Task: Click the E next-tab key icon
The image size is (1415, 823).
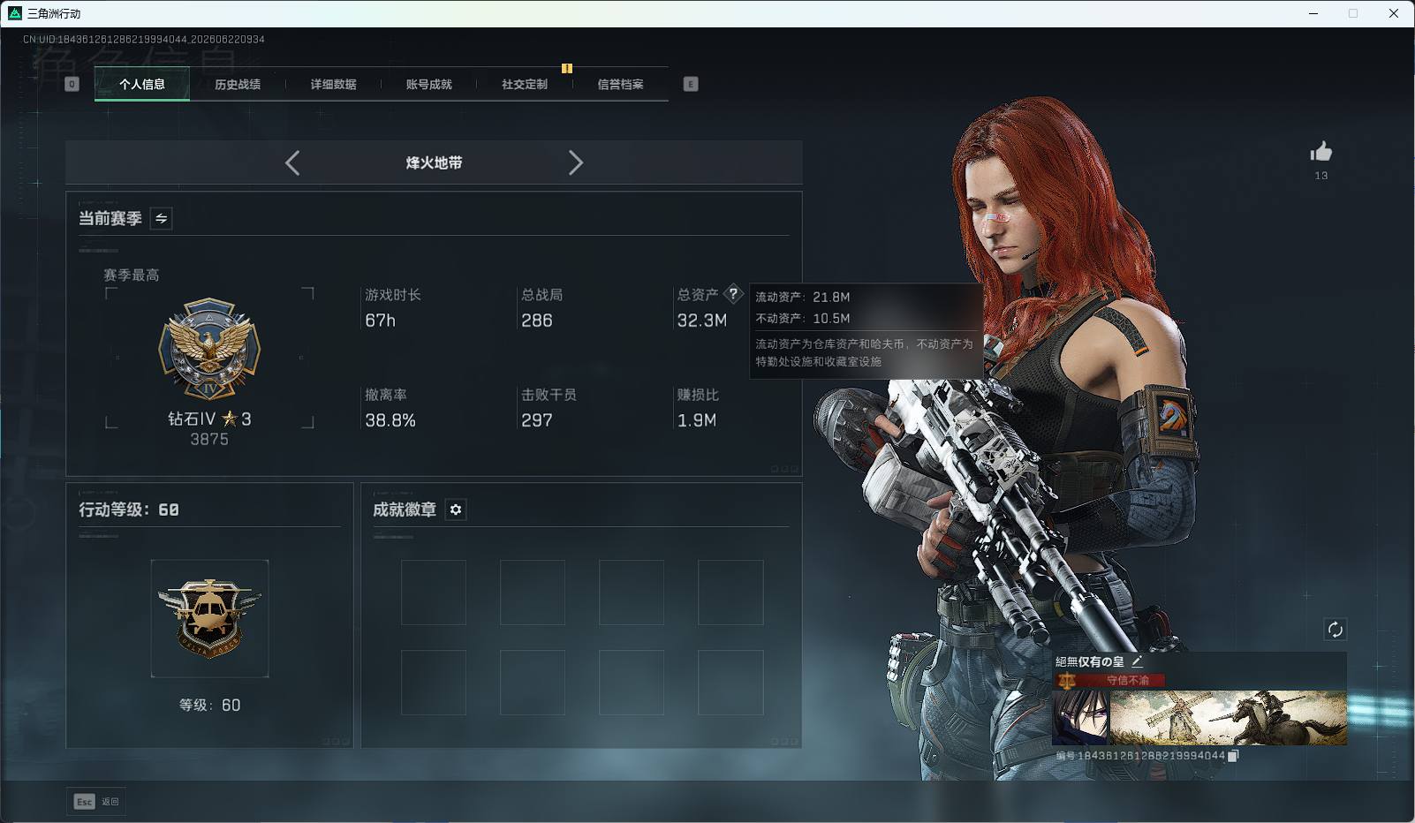Action: click(x=691, y=84)
